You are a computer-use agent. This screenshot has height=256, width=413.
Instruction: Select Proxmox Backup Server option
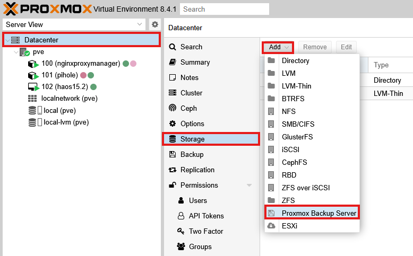312,213
